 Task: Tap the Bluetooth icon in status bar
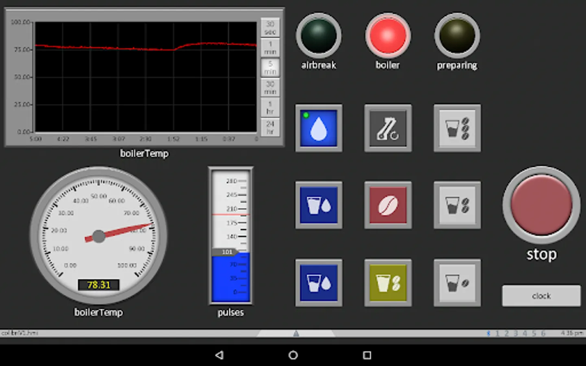click(x=488, y=333)
